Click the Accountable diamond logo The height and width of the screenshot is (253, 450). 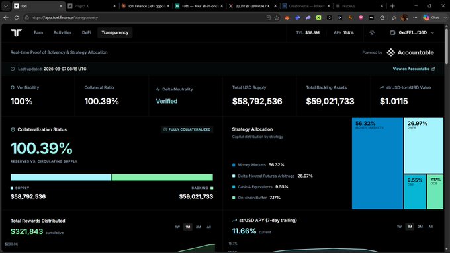(390, 52)
